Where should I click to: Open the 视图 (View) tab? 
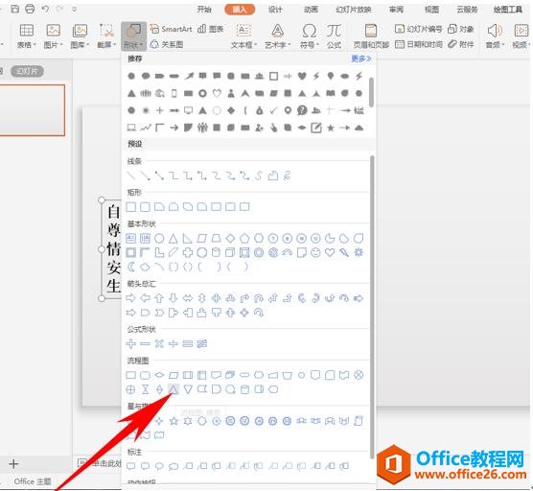point(431,10)
